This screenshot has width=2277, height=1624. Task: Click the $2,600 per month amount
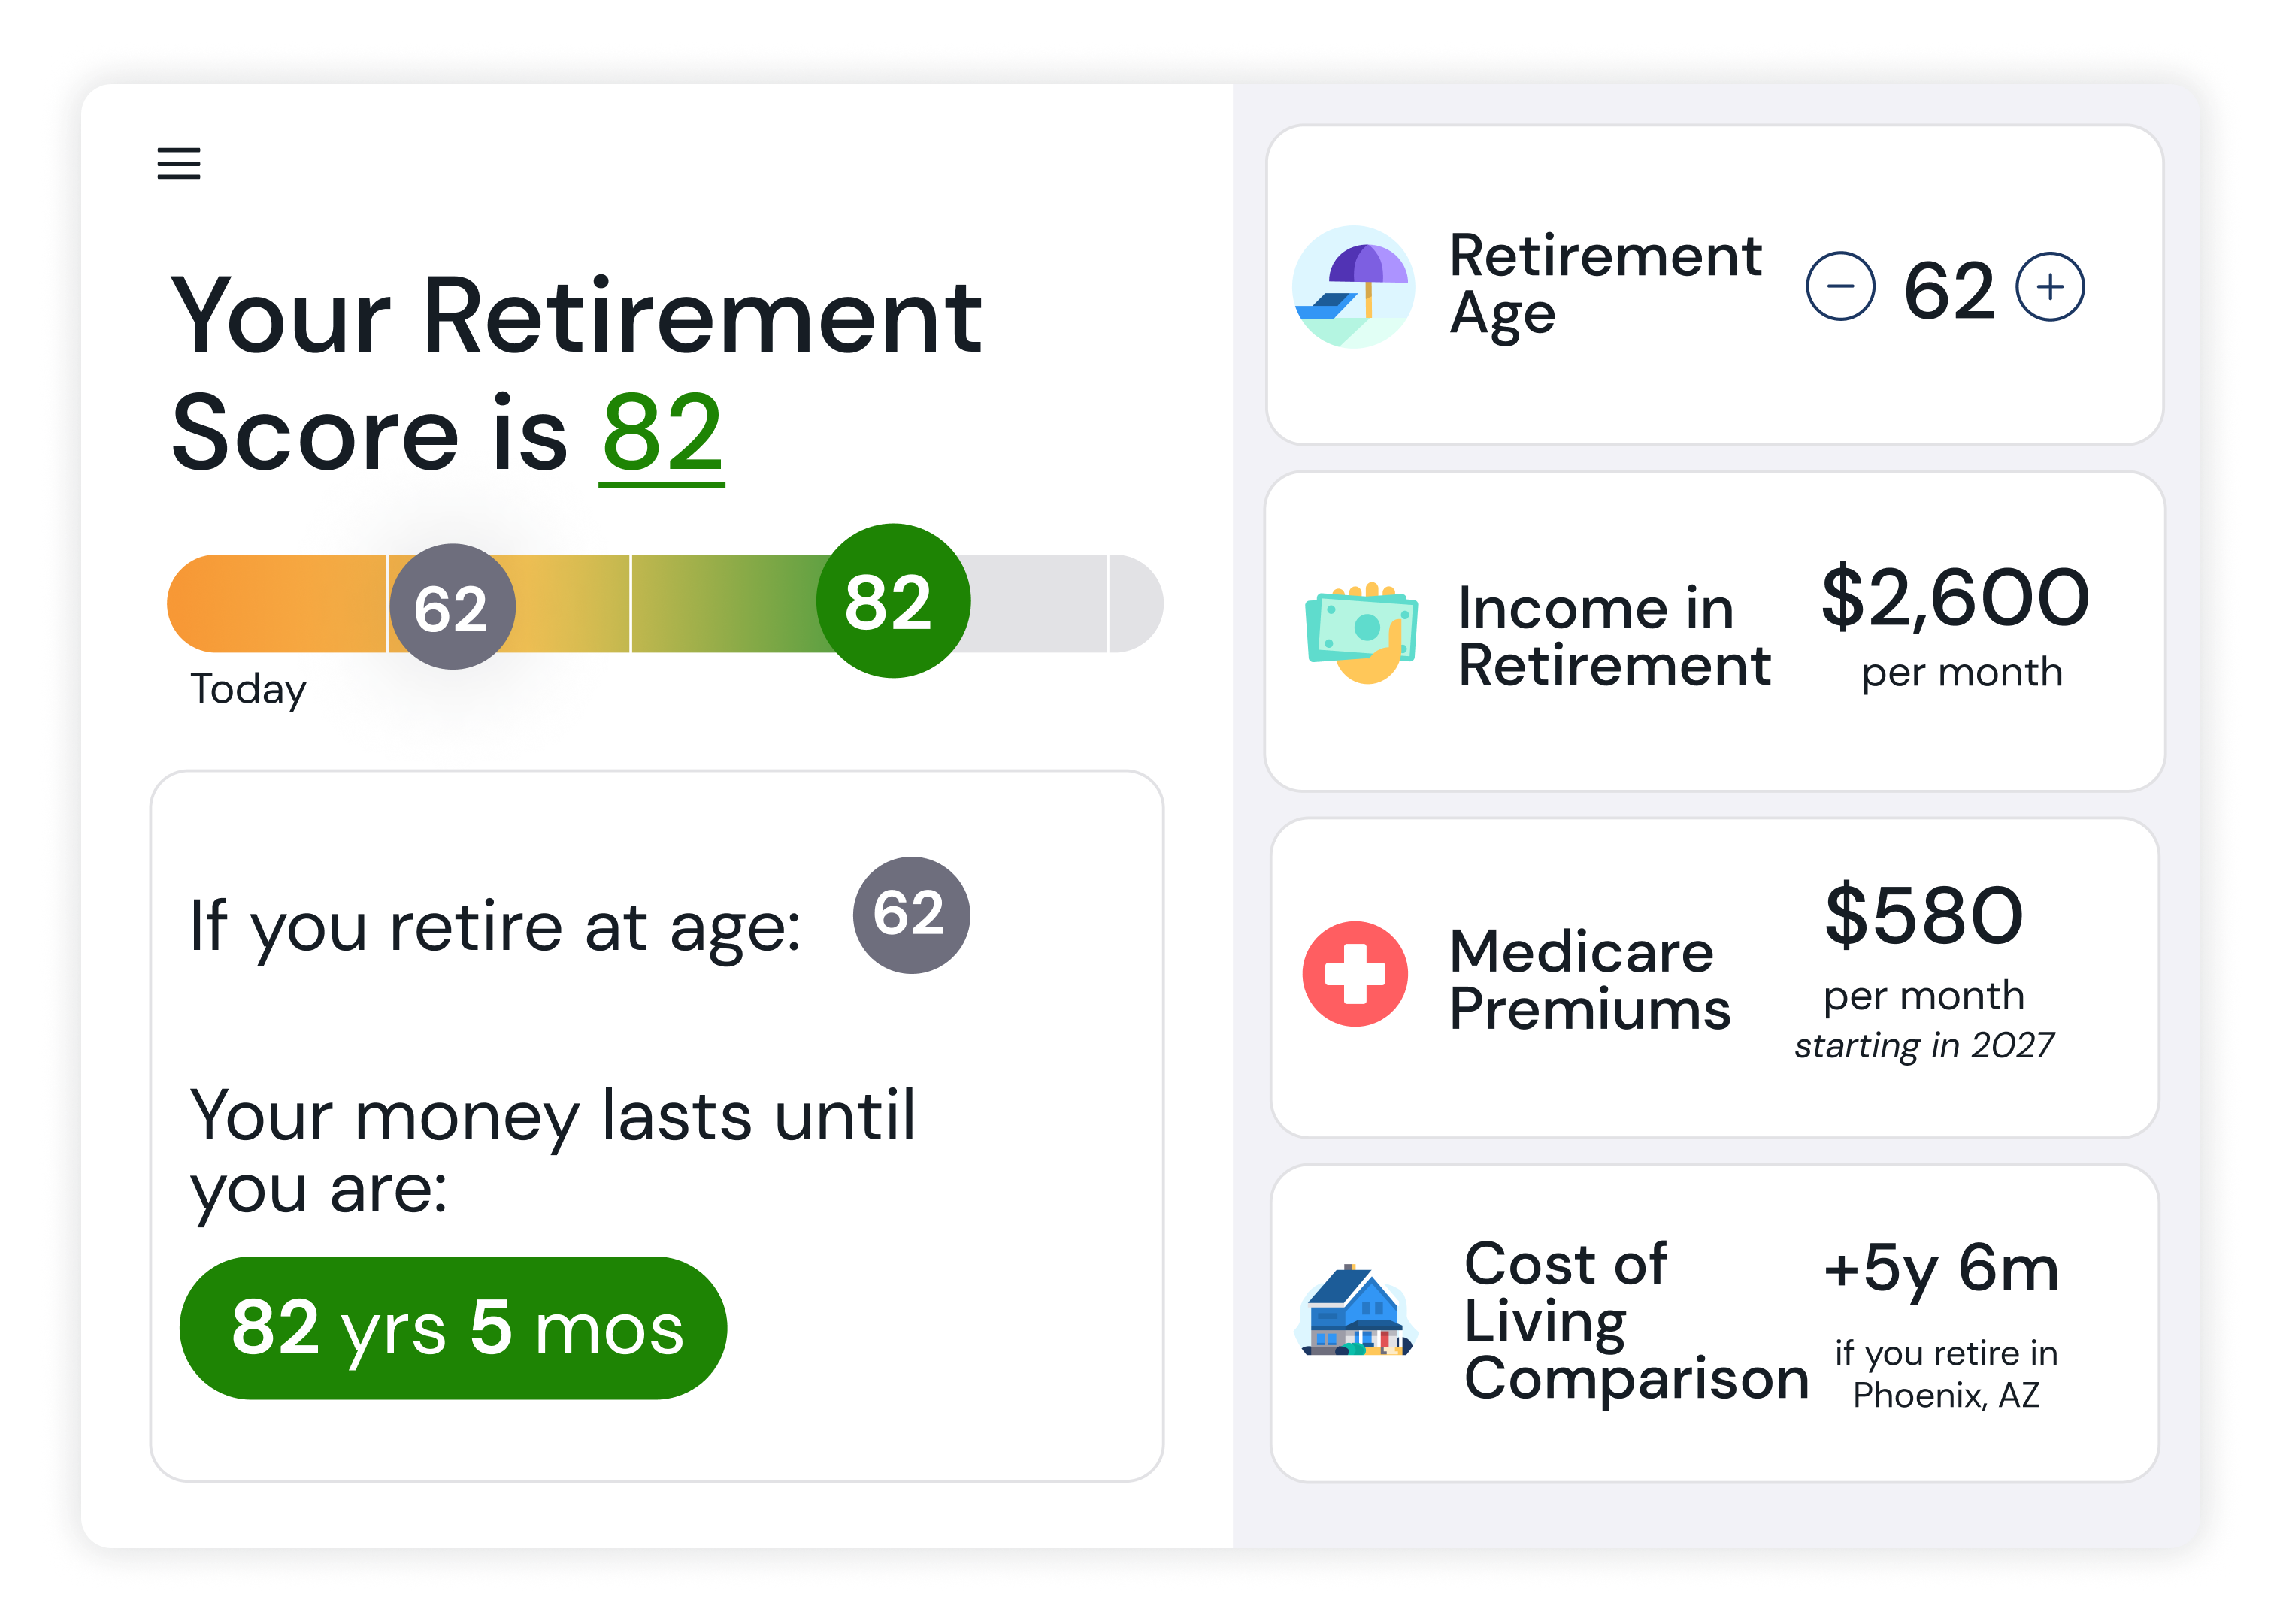pos(1955,598)
